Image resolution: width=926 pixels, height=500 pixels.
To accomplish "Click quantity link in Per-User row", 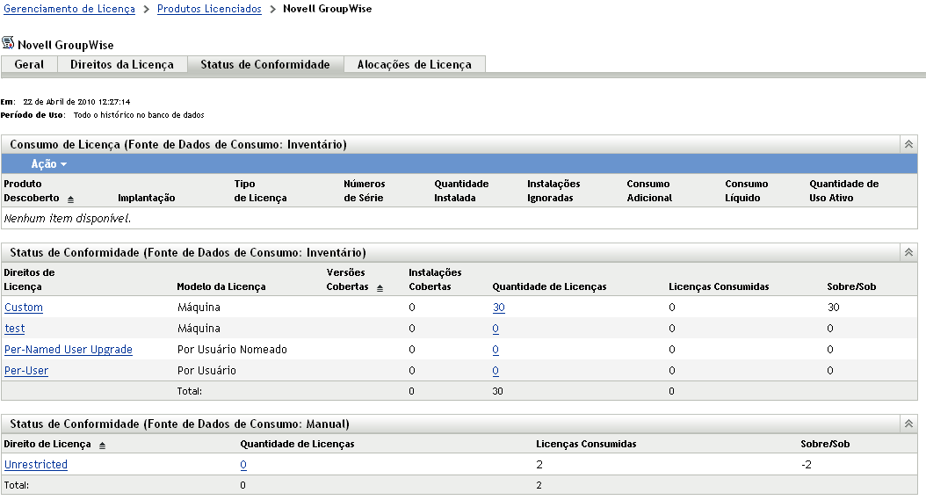I will (x=496, y=371).
